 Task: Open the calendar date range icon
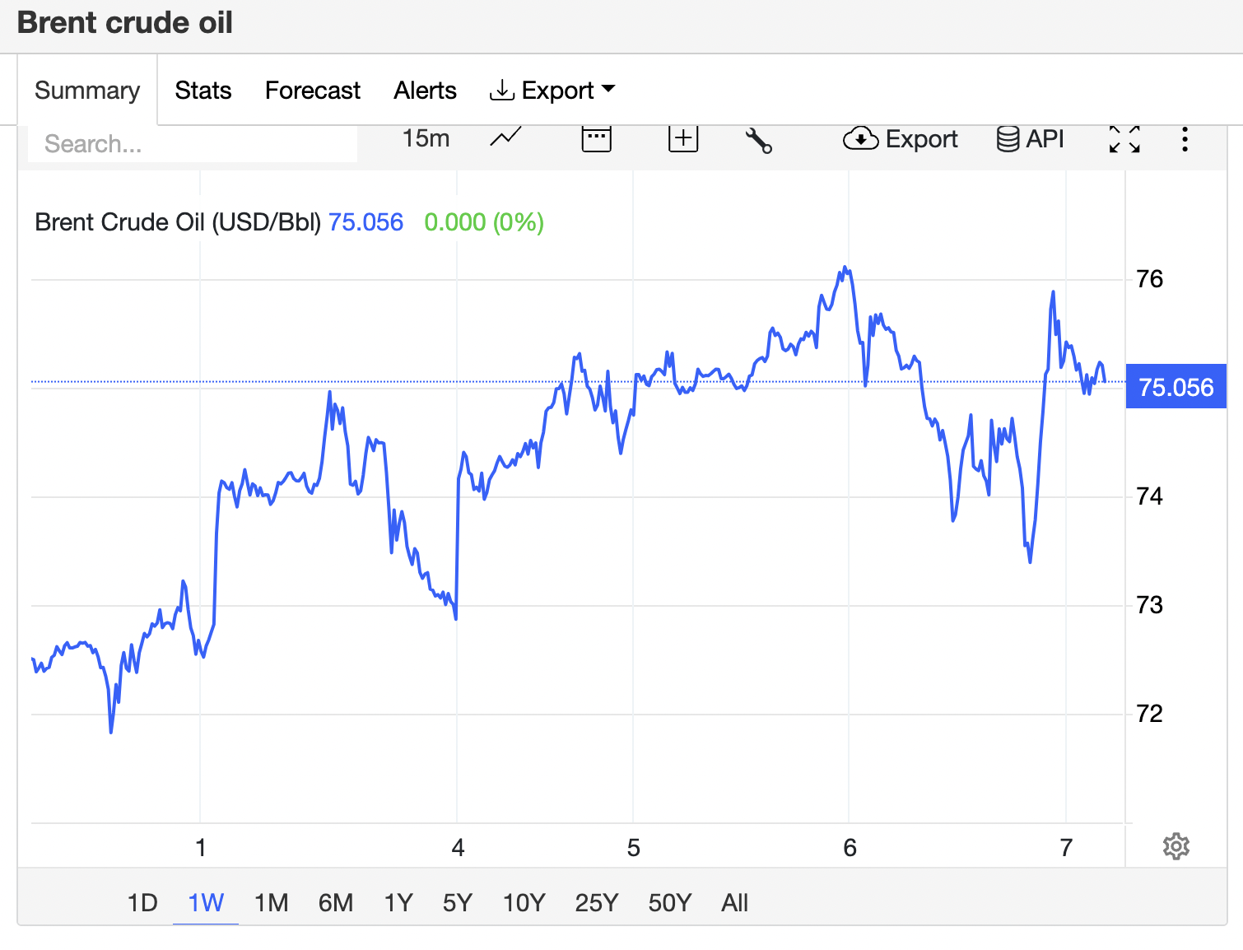(596, 138)
